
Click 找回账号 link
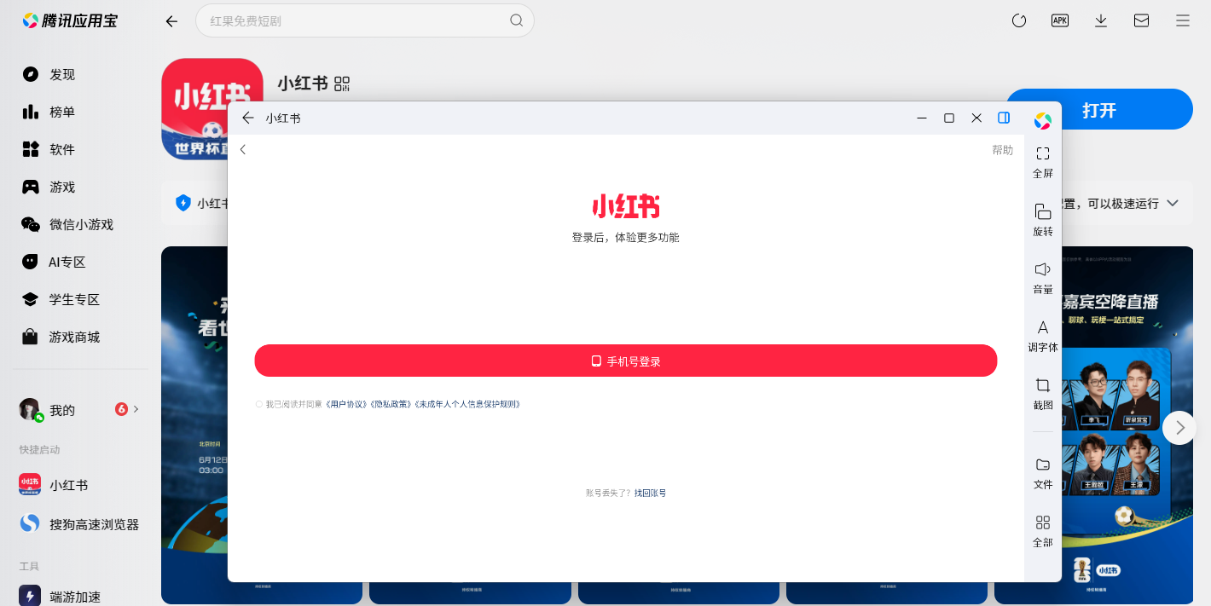pyautogui.click(x=651, y=493)
